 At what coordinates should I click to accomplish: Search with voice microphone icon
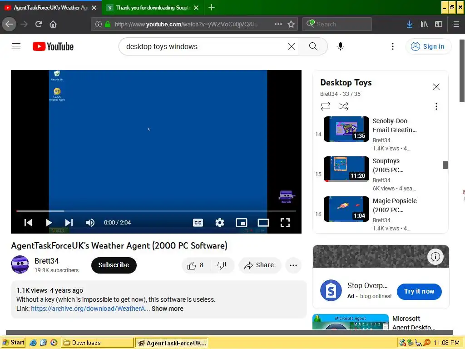pyautogui.click(x=341, y=46)
